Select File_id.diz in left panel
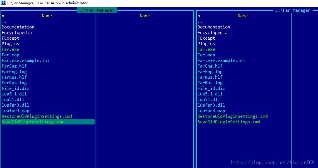Viewport: 318px width, 168px height. [15, 88]
